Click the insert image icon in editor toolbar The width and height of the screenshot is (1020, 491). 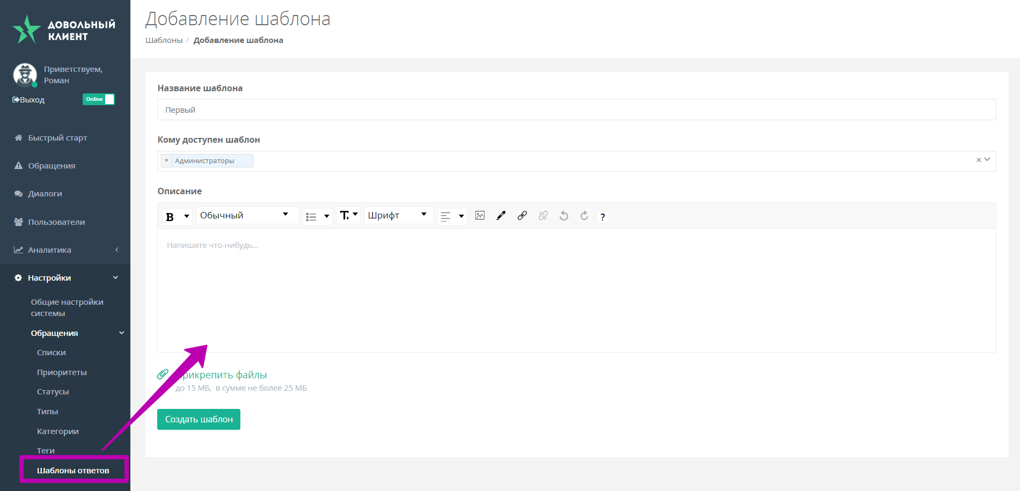(480, 216)
